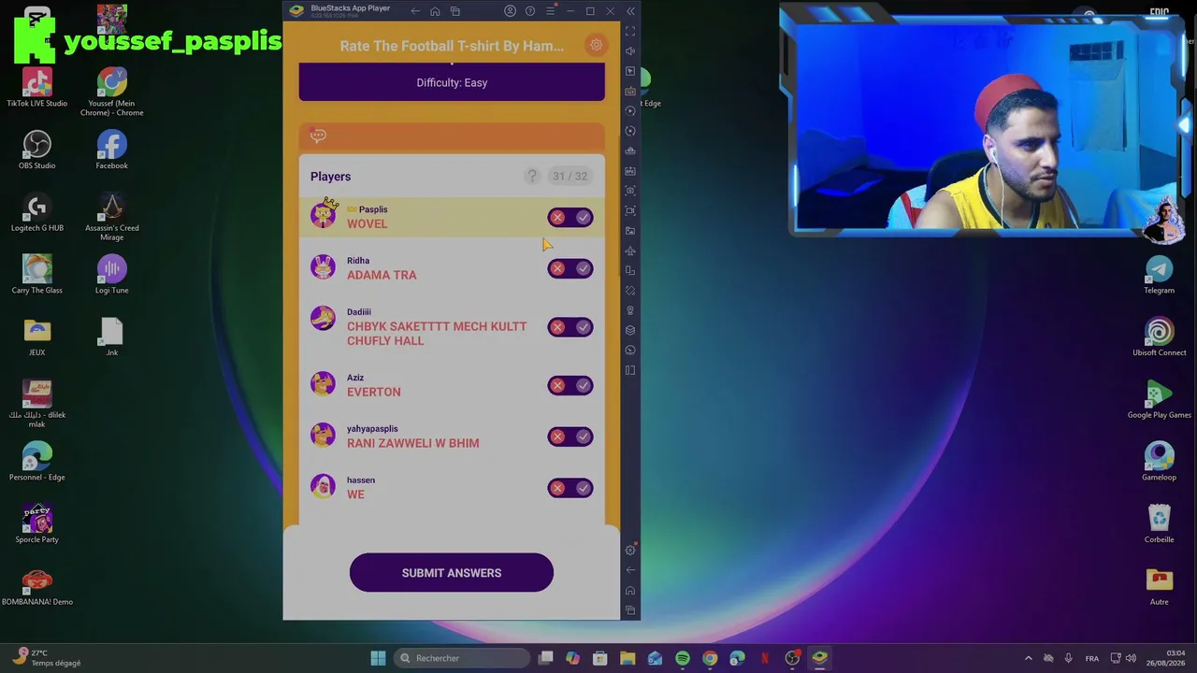Show hidden system tray icons

[x=1029, y=658]
